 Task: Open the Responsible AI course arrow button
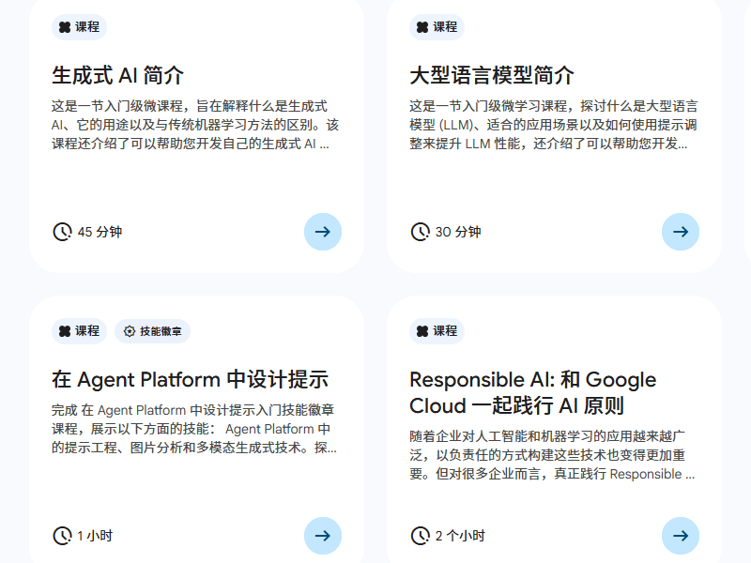coord(681,536)
